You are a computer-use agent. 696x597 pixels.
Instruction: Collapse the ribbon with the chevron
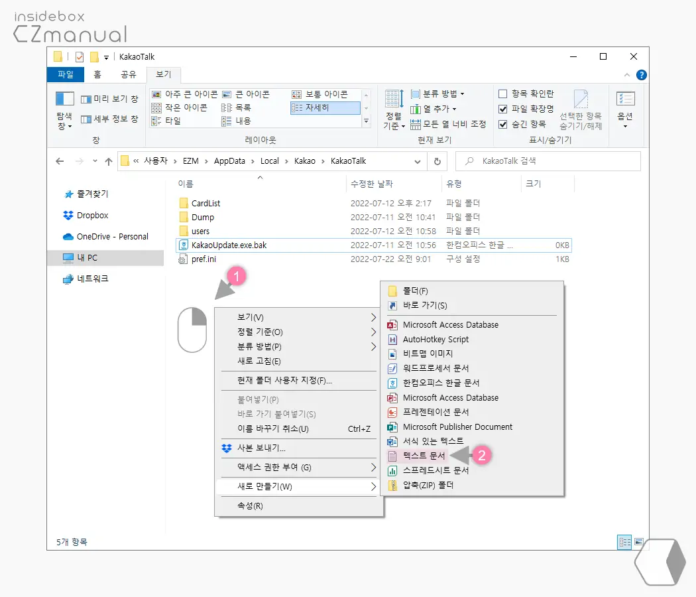click(627, 75)
